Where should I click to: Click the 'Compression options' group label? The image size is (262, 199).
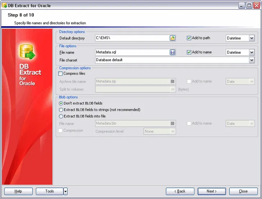pos(75,68)
